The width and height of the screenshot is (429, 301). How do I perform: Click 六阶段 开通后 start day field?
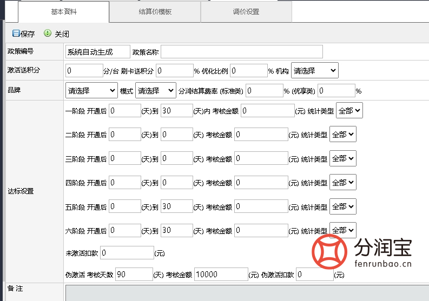125,230
